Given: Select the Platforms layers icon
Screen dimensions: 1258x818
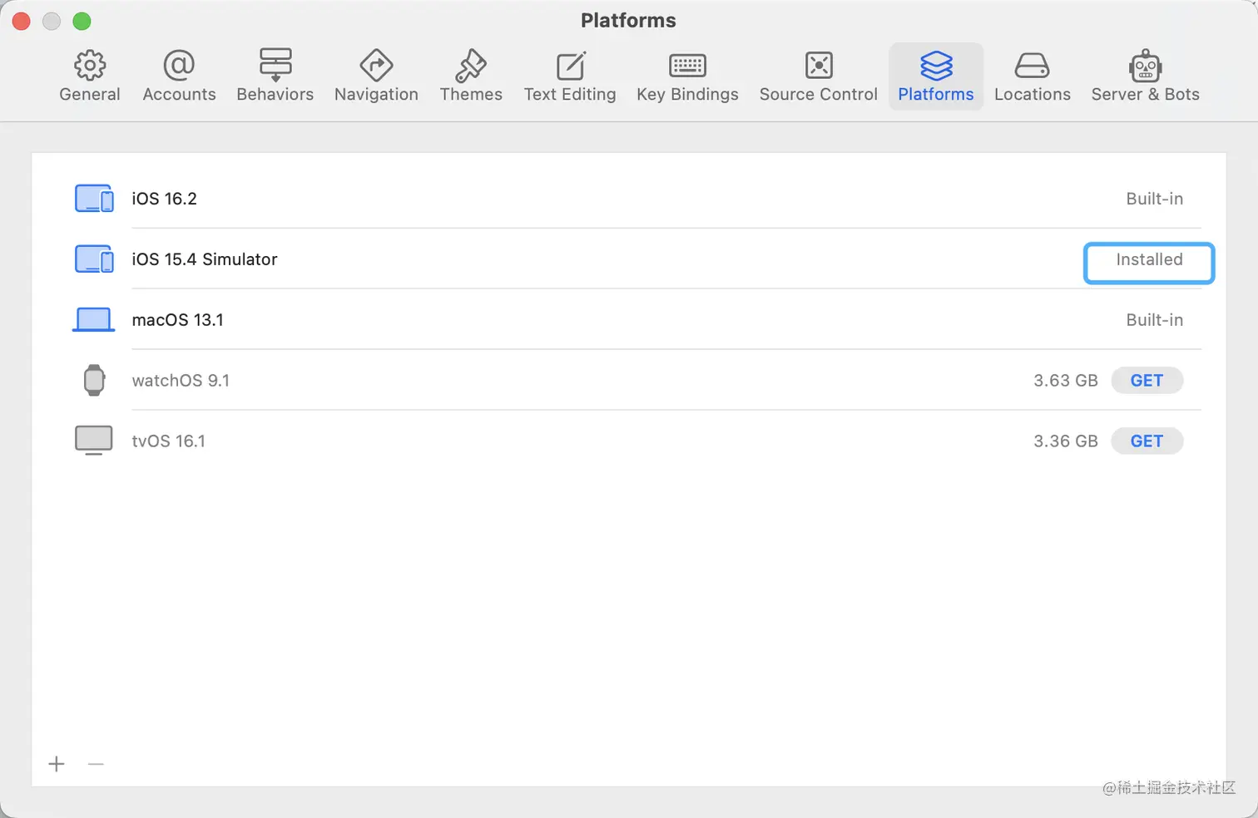Looking at the screenshot, I should tap(936, 65).
